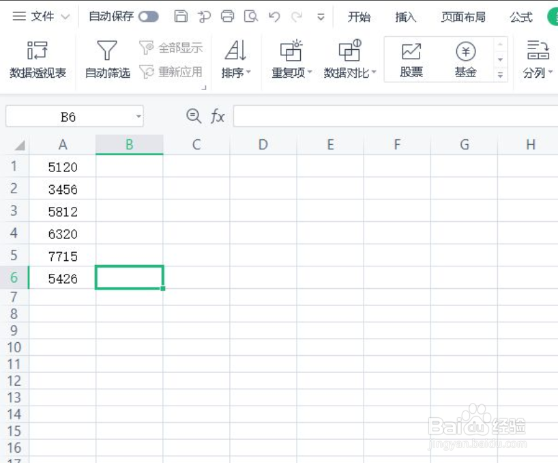Switch to the 公式 tab
Viewport: 558px width, 463px height.
521,17
